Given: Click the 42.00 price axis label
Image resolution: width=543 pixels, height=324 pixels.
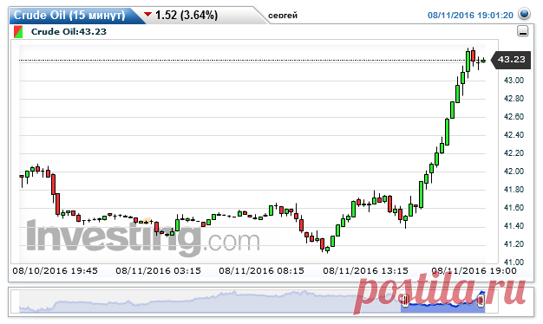Looking at the screenshot, I should [x=514, y=172].
